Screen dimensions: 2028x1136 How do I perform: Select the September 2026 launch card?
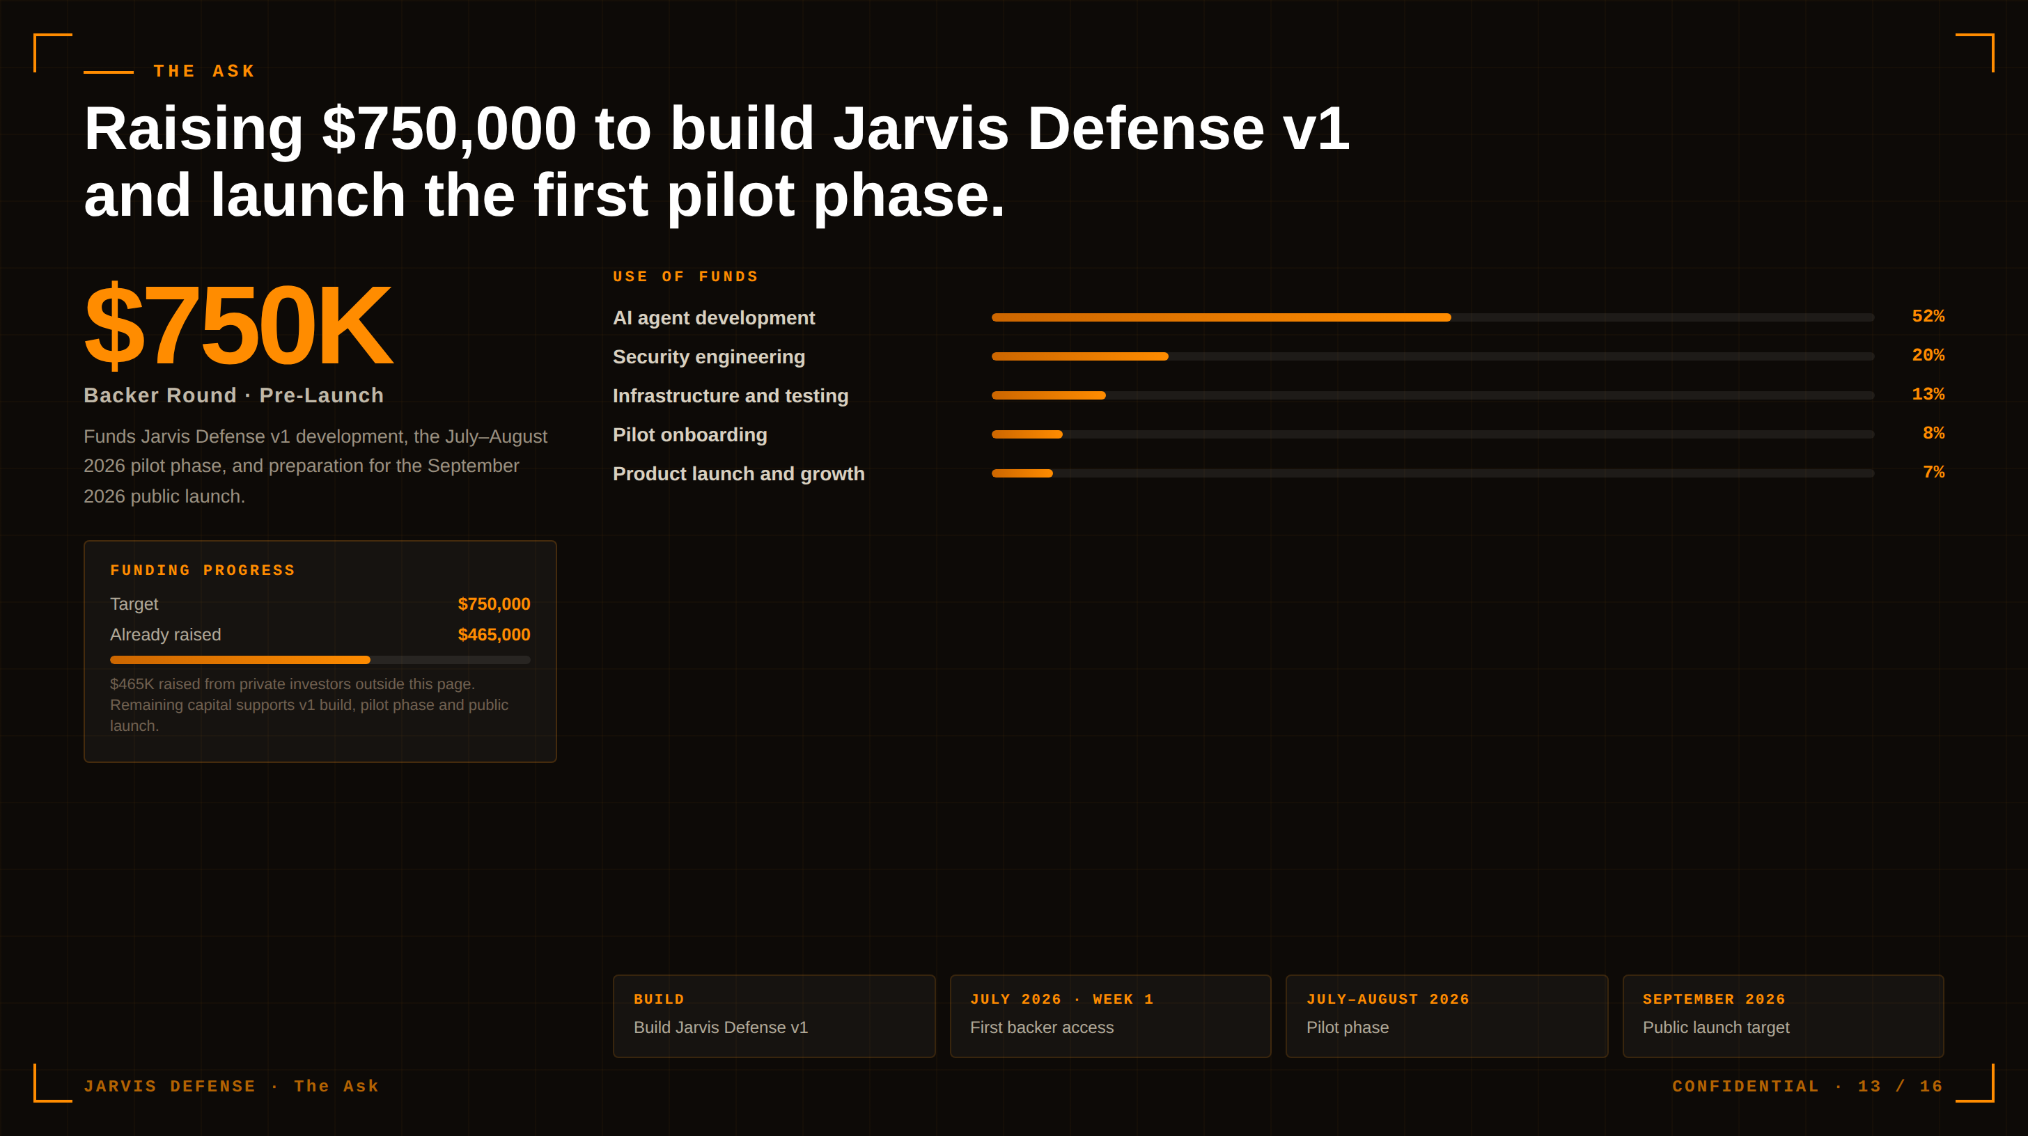[x=1783, y=1016]
